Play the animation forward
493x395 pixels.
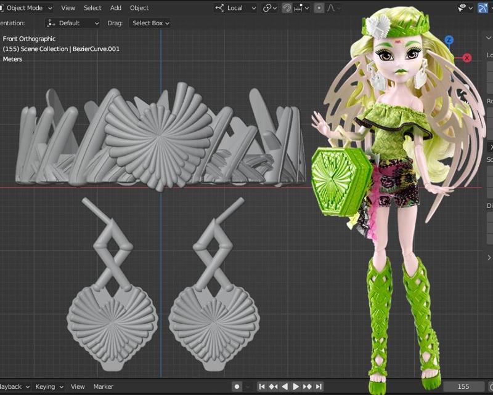(x=296, y=386)
